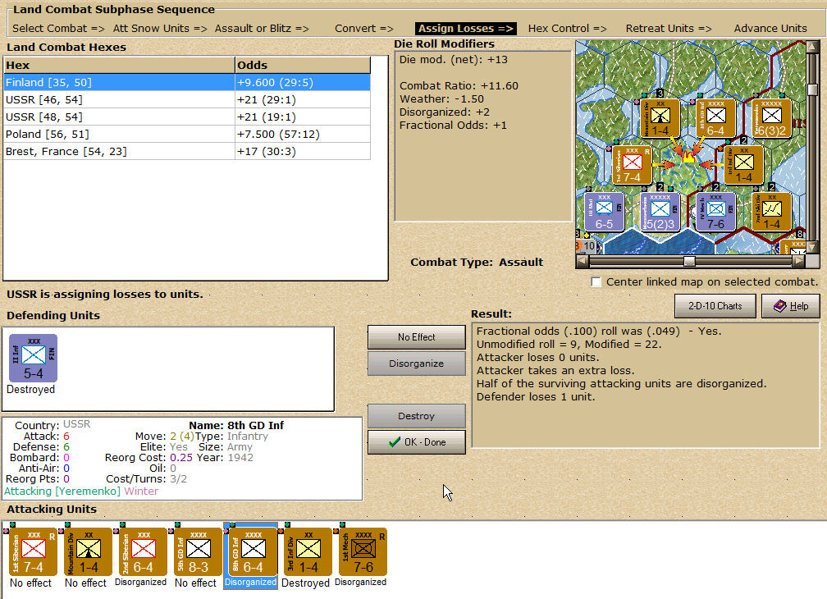Open the 2-D-10 Charts
The image size is (827, 599).
pyautogui.click(x=715, y=306)
